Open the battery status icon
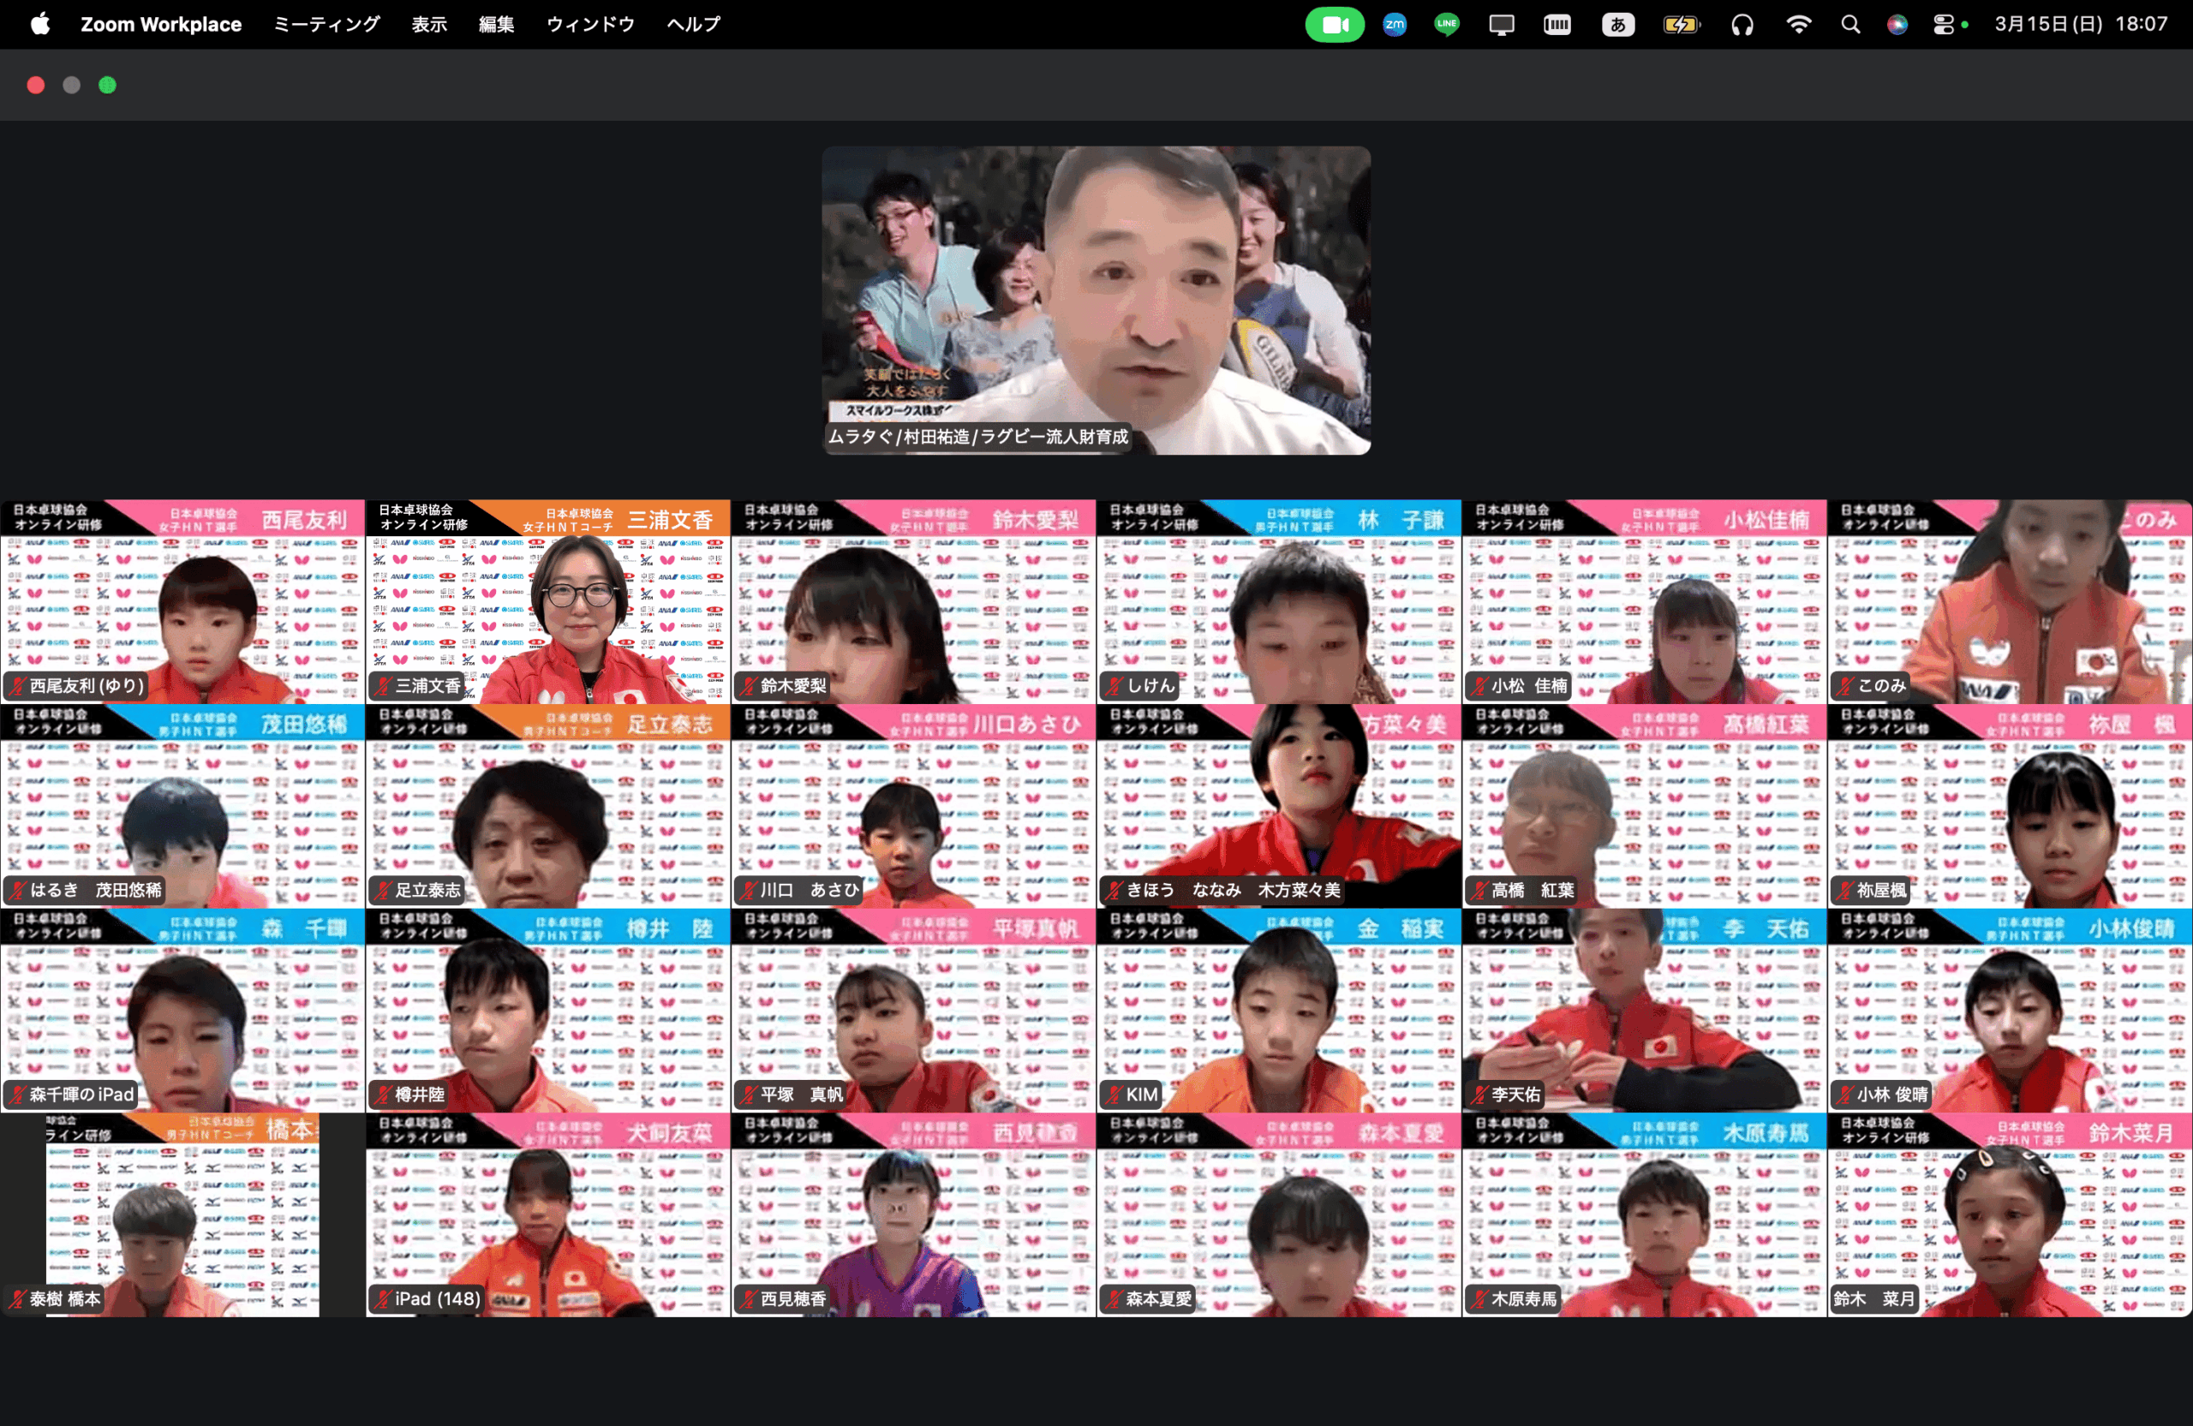Screen dimensions: 2193x1426 1681,25
